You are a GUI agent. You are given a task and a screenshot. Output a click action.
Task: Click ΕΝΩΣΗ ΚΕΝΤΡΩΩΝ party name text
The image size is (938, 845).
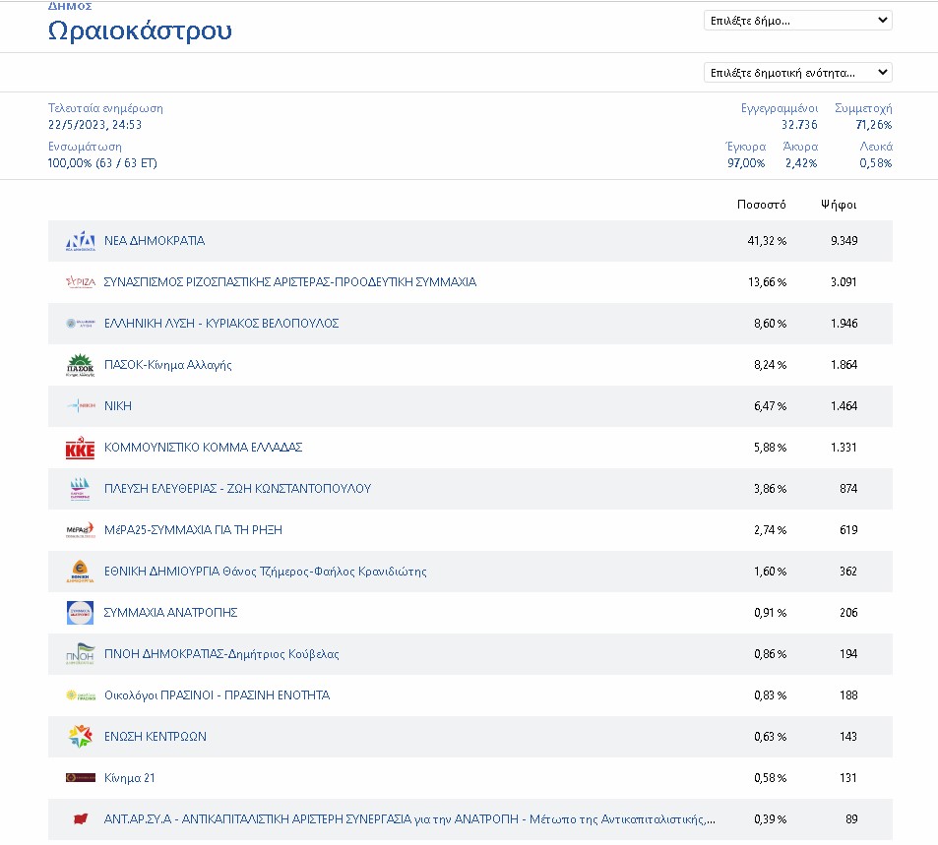156,737
